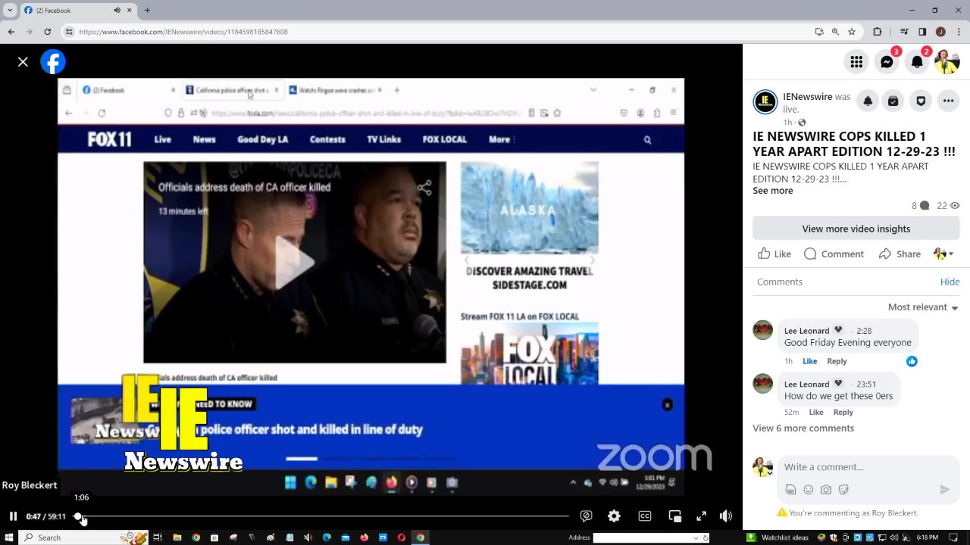Open Messenger chats

pos(887,62)
